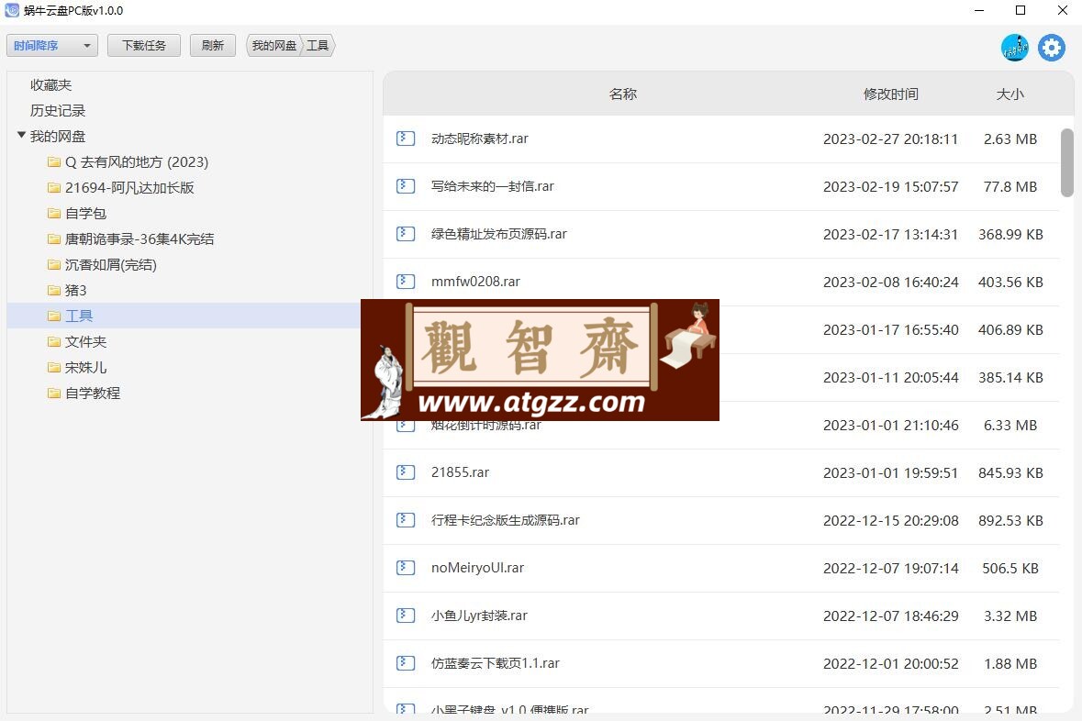Open 收藏夹 favorites
Screen dimensions: 1082x721
point(51,85)
